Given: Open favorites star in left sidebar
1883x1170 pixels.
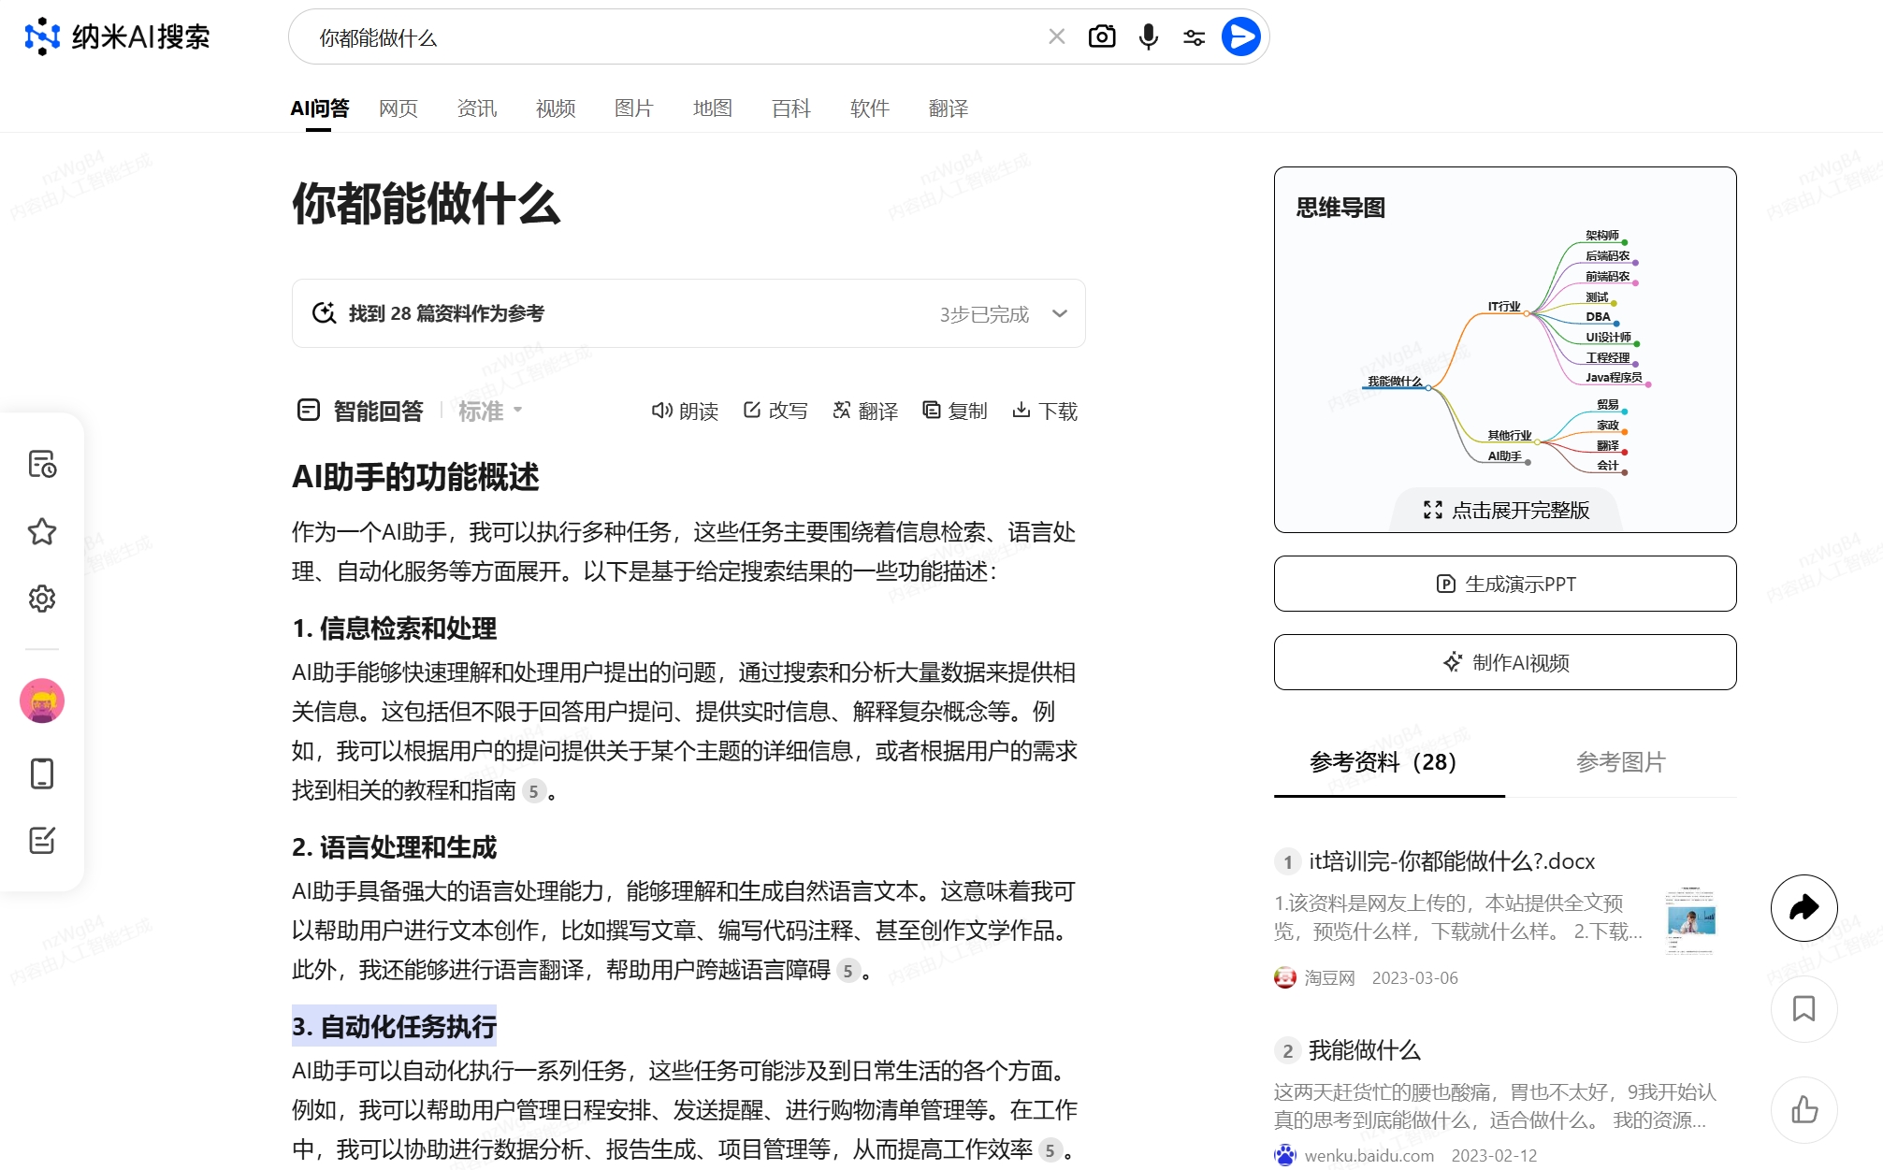Looking at the screenshot, I should coord(42,531).
